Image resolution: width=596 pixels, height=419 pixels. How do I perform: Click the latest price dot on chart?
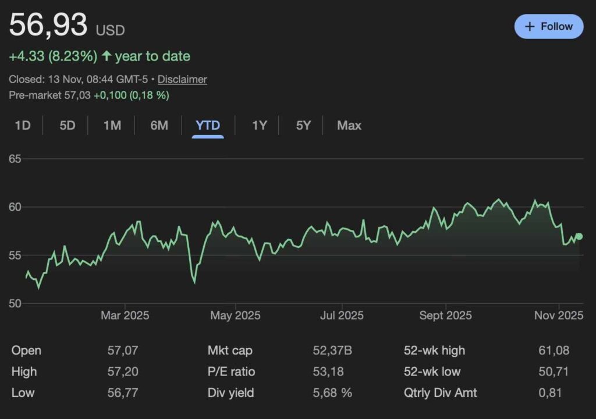pos(579,236)
